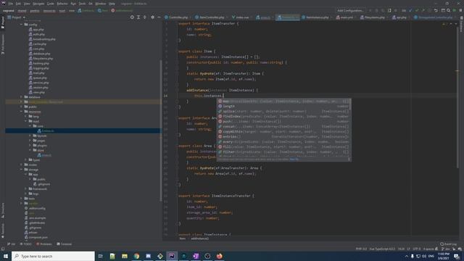464x261 pixels.
Task: Click green Commit checkmark in toolbar
Action: pos(417,10)
